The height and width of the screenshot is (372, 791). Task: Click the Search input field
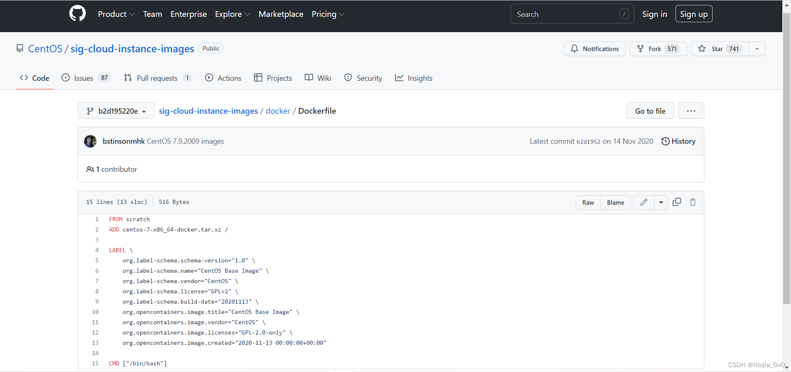pos(572,14)
